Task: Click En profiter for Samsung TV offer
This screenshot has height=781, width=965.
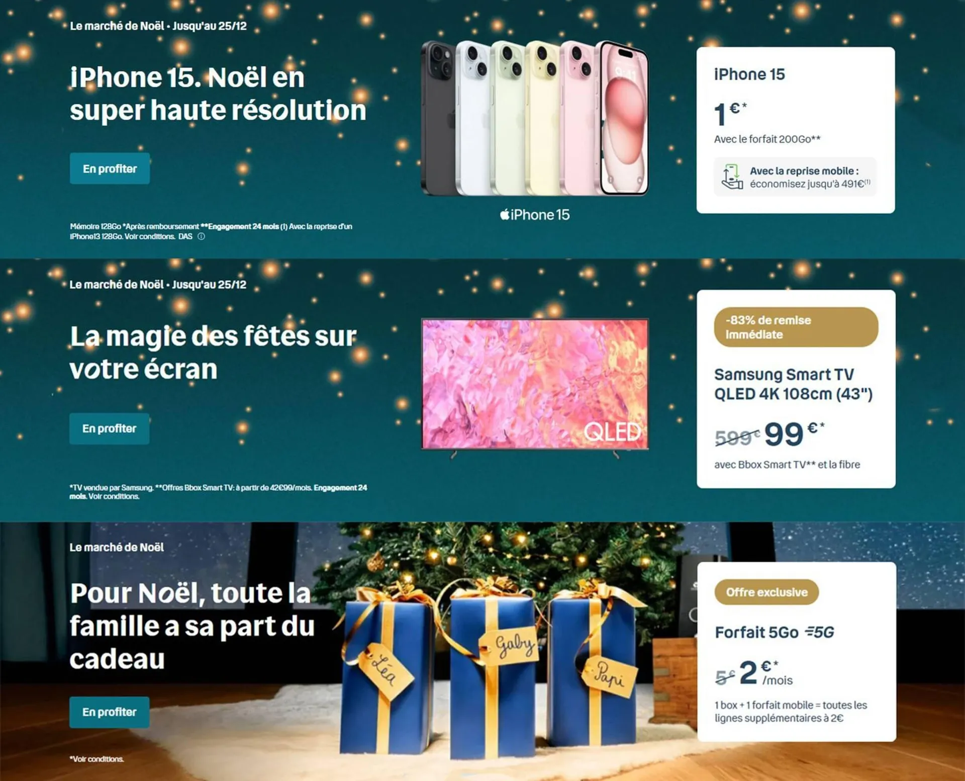Action: 109,428
